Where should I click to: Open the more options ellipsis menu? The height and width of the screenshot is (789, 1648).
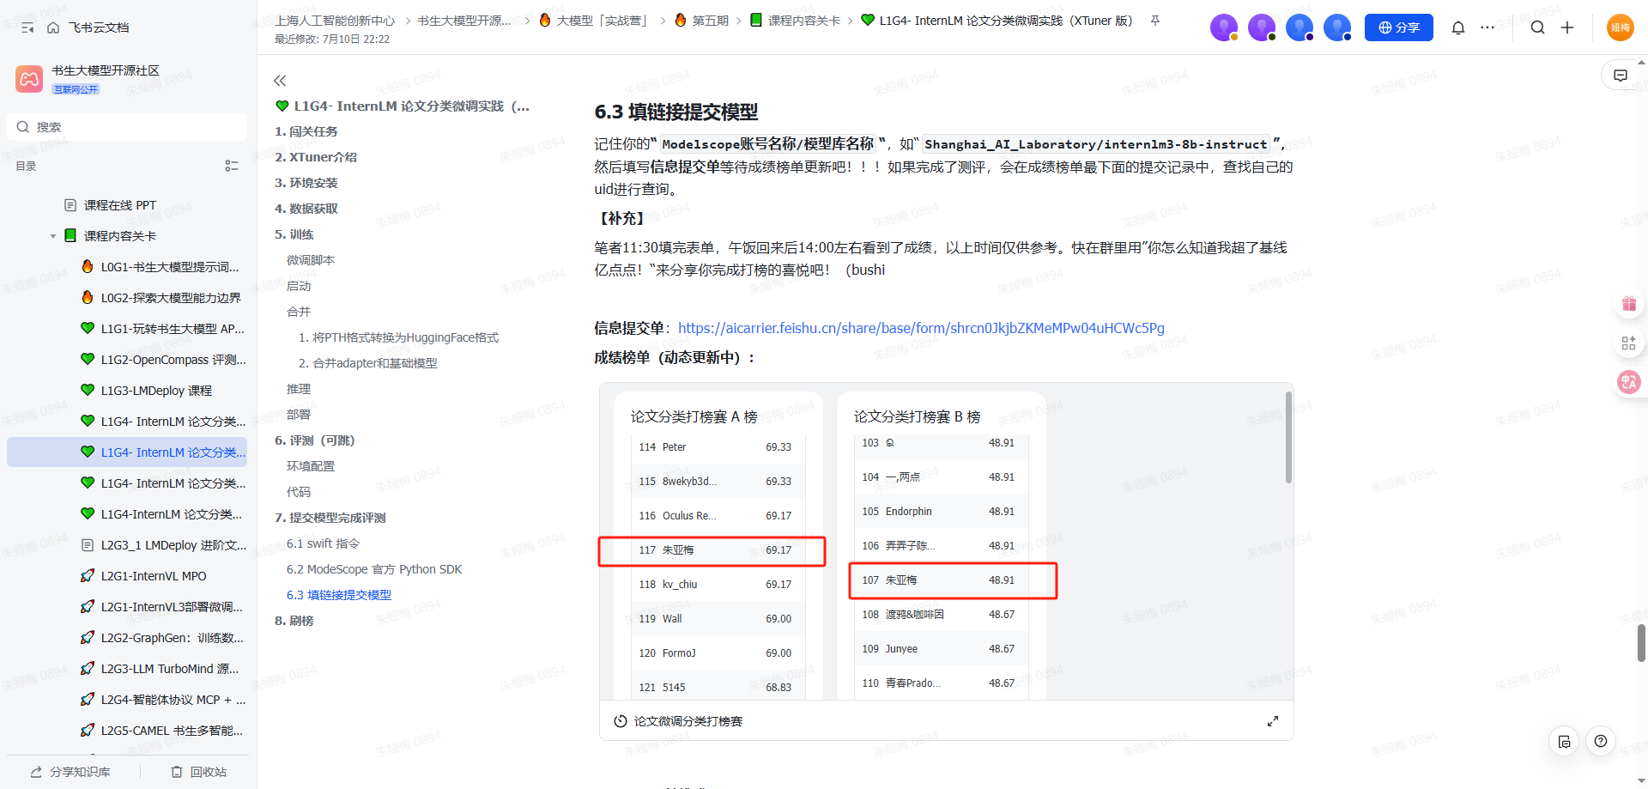pyautogui.click(x=1487, y=27)
